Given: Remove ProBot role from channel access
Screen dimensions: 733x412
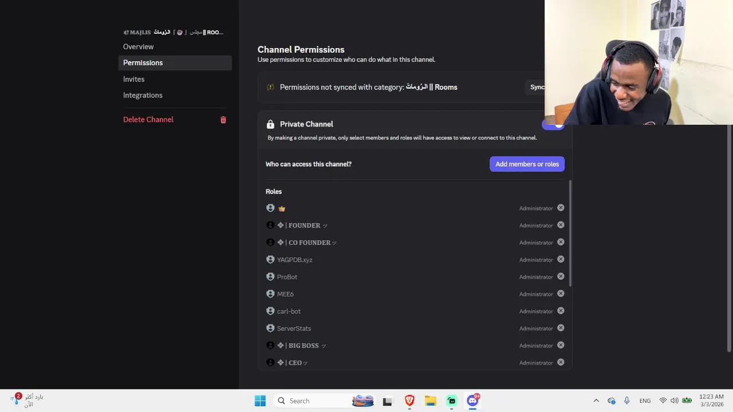Looking at the screenshot, I should 561,276.
